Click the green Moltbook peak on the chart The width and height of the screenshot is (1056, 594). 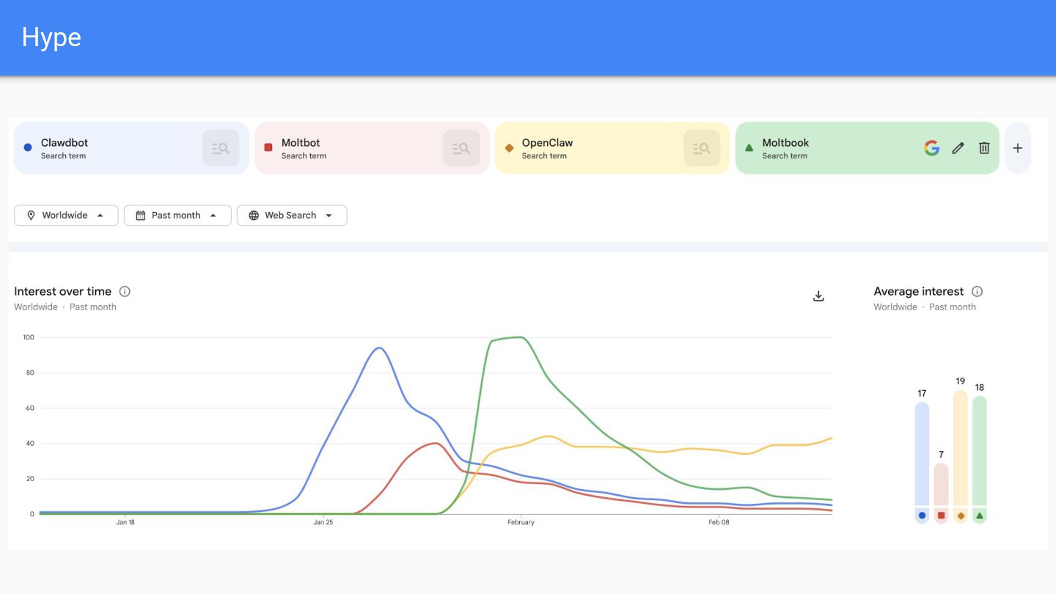pyautogui.click(x=519, y=337)
